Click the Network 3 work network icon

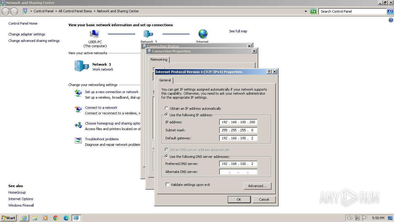[x=82, y=66]
